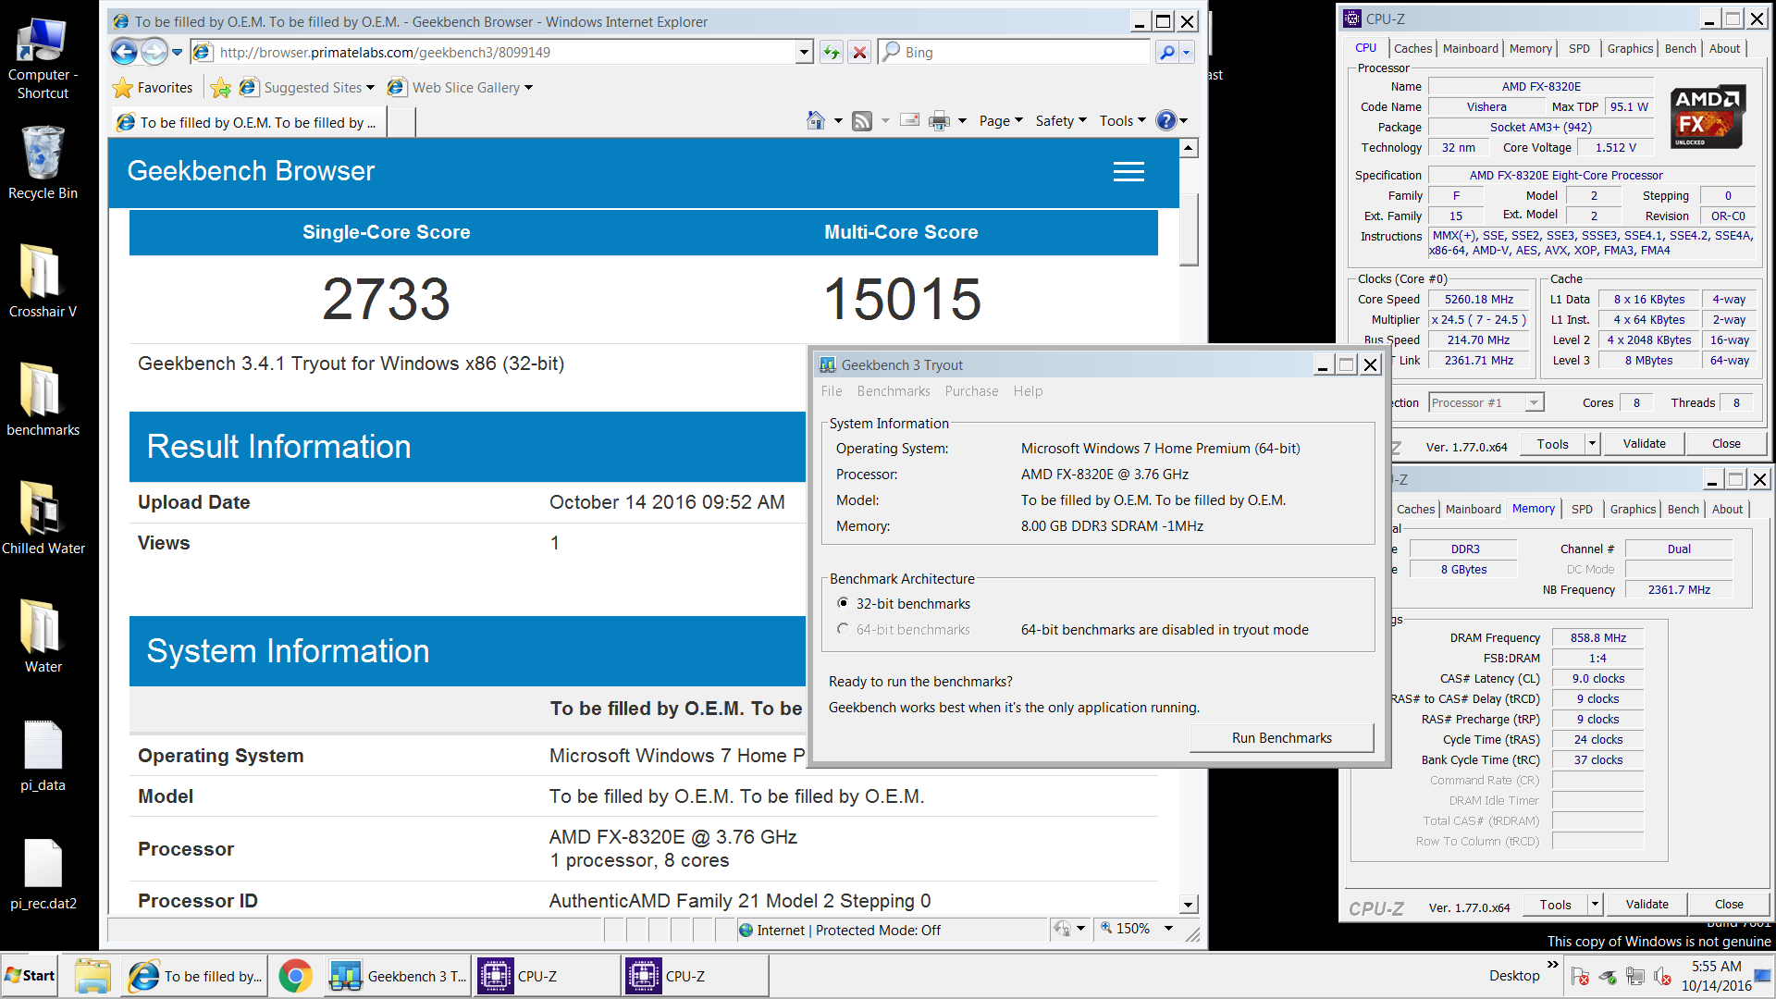The width and height of the screenshot is (1776, 999).
Task: Click the Stop loading red X icon
Action: 859,53
